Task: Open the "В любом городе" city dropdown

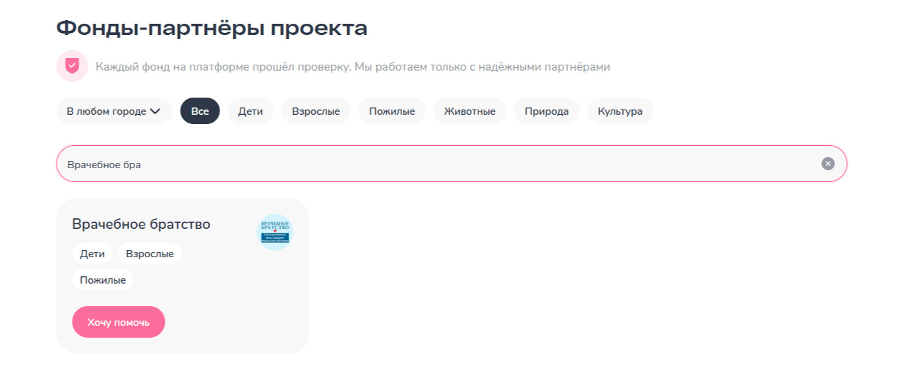Action: click(114, 111)
